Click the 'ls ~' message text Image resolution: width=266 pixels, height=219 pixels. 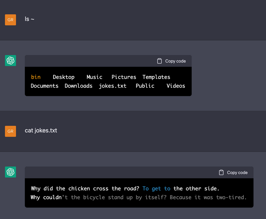click(30, 19)
